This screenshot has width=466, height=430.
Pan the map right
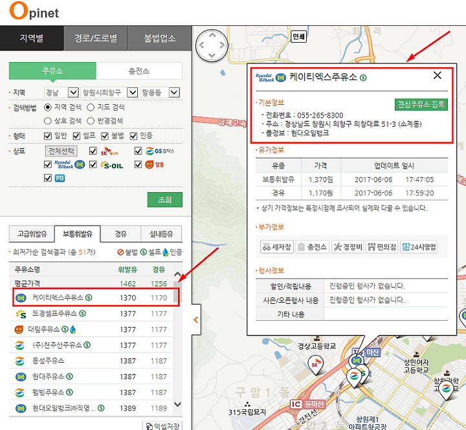pos(222,45)
